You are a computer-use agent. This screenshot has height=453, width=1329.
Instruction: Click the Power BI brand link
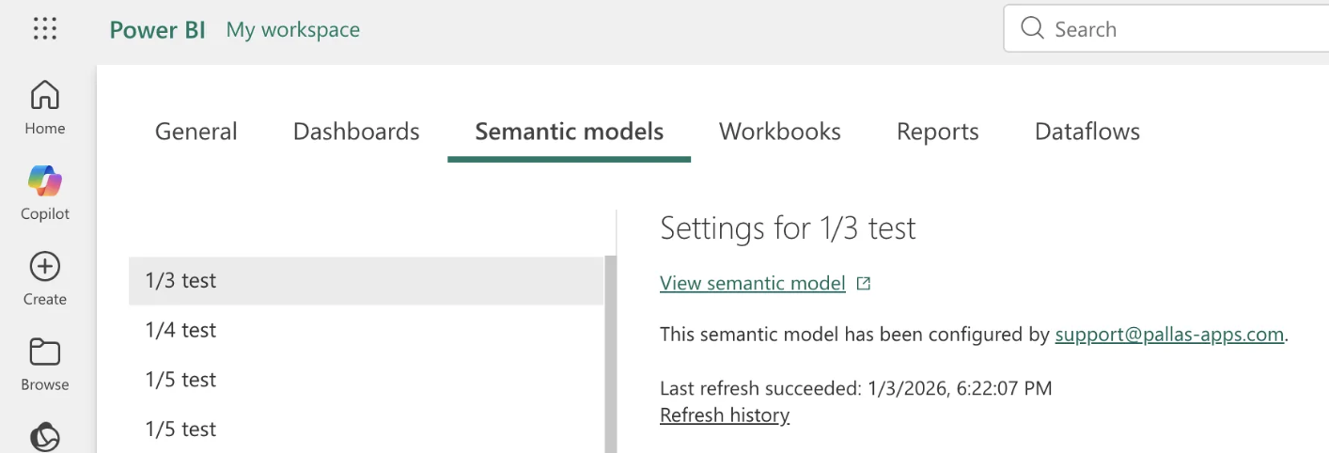[x=157, y=30]
